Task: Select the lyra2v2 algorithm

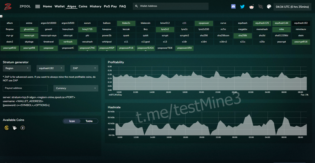Action: pyautogui.click(x=165, y=30)
